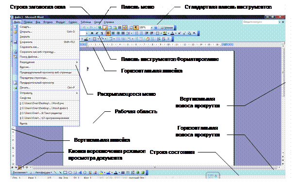Choose Закрыть in the File menu
This screenshot has width=297, height=182.
point(47,37)
